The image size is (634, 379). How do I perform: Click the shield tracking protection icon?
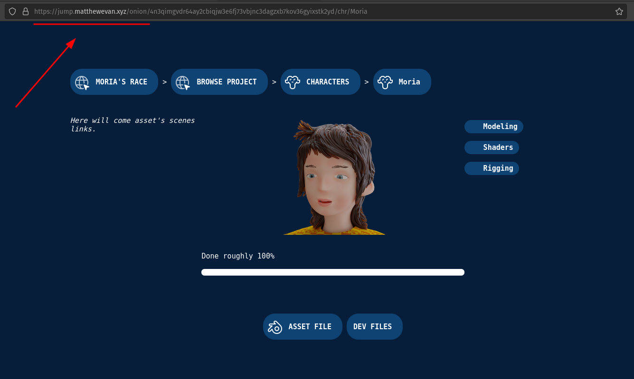[12, 11]
